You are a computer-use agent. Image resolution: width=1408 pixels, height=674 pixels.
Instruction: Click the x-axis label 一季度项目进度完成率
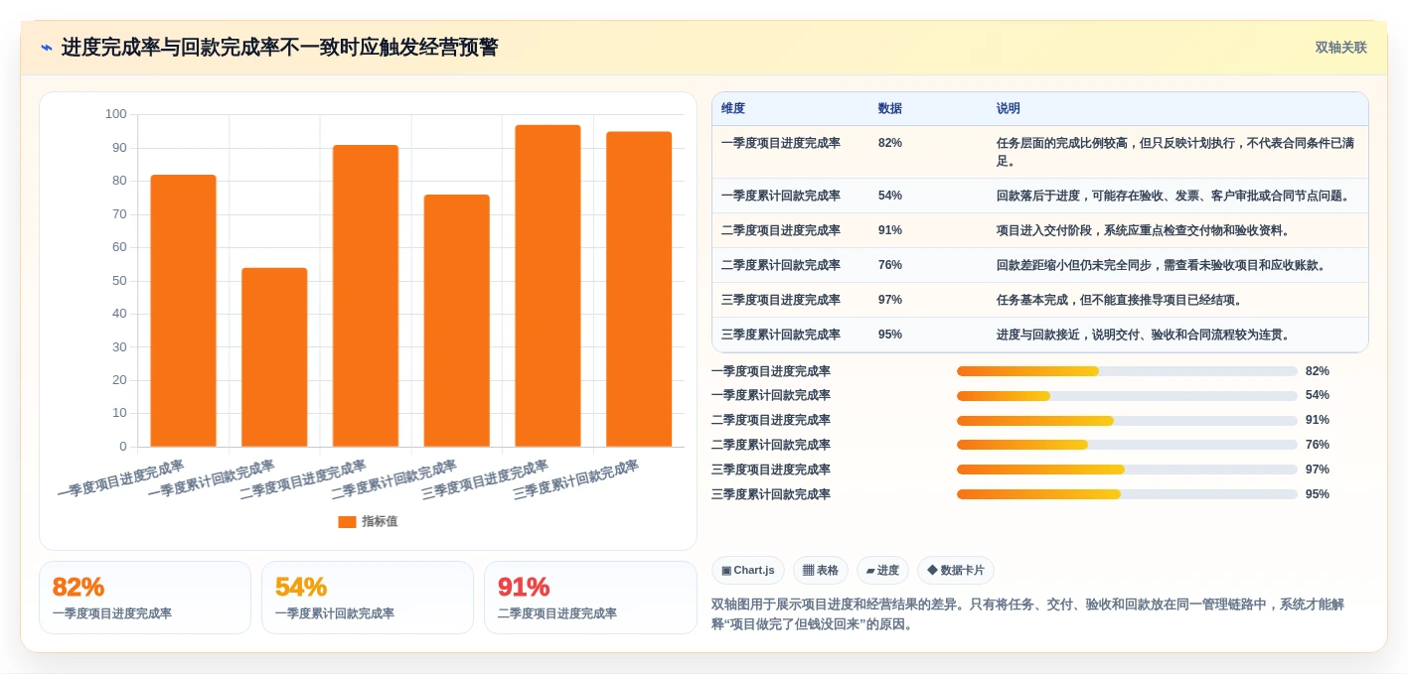tap(121, 479)
